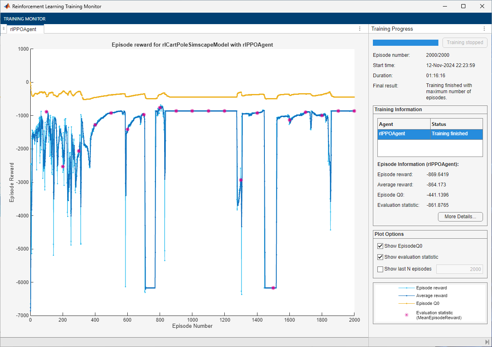The width and height of the screenshot is (492, 347).
Task: Open More Details about the training
Action: click(460, 217)
